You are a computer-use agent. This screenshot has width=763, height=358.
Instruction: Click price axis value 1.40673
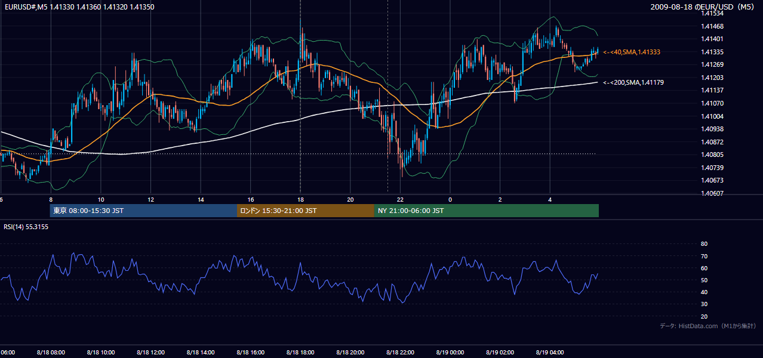712,180
